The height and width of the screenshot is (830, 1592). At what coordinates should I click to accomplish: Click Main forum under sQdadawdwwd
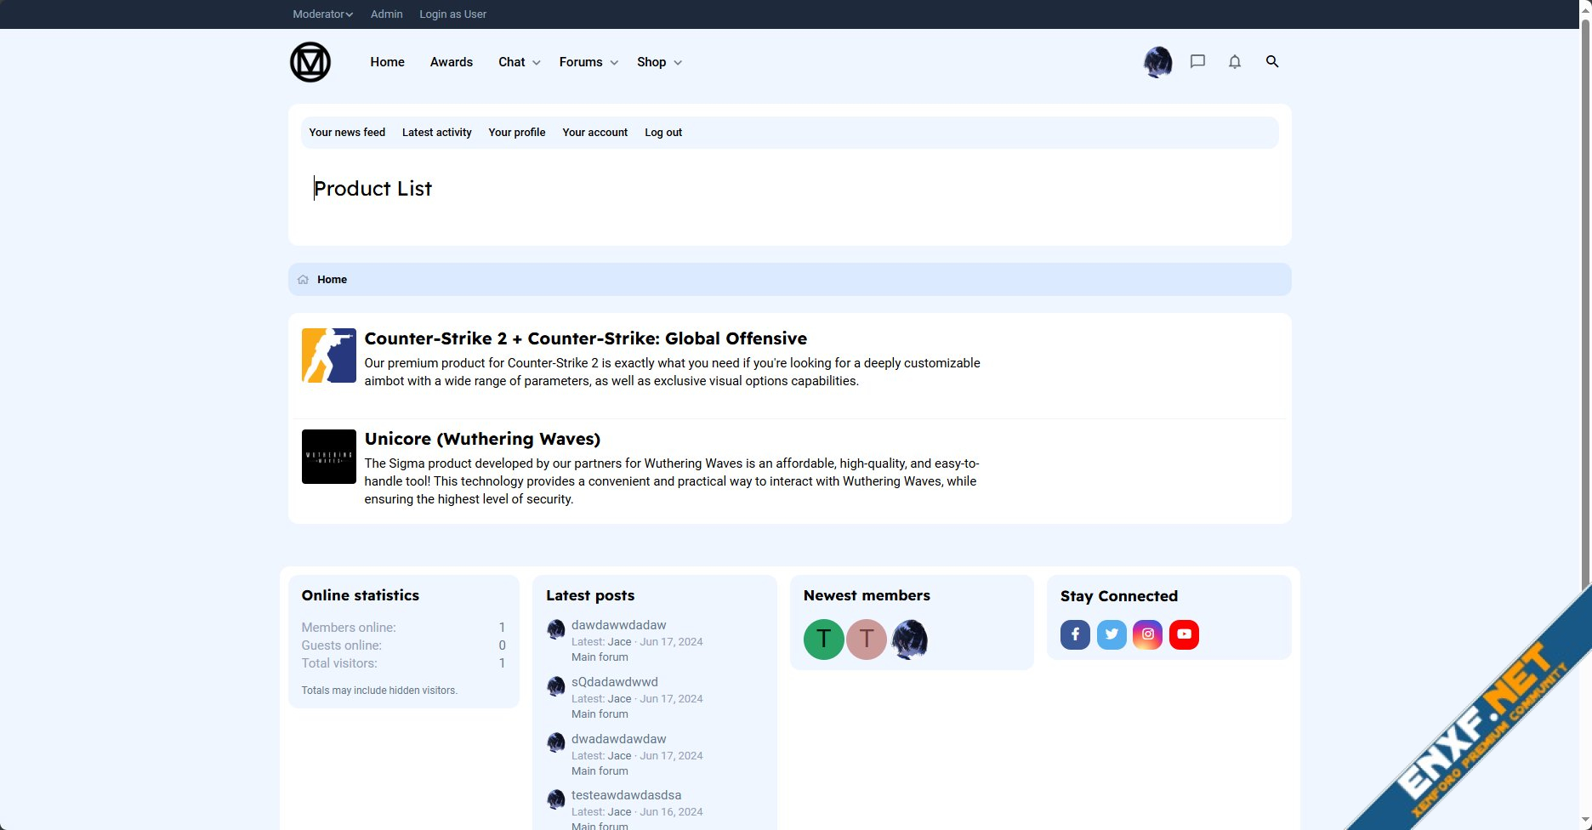click(x=600, y=714)
